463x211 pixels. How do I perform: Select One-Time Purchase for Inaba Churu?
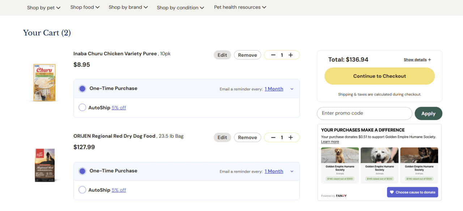(x=82, y=89)
